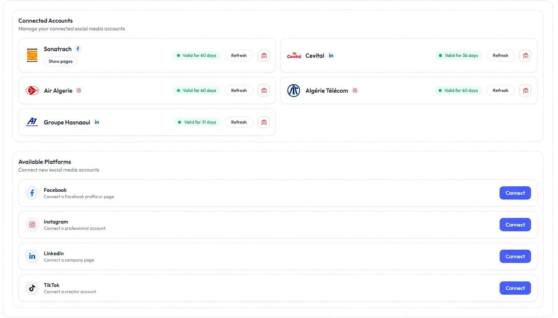Connect a LinkedIn account
This screenshot has height=318, width=558.
pos(515,256)
